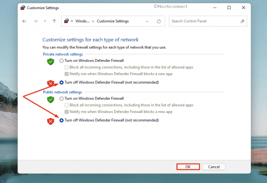Click the search magnifier icon
Image resolution: width=267 pixels, height=183 pixels.
(x=242, y=21)
